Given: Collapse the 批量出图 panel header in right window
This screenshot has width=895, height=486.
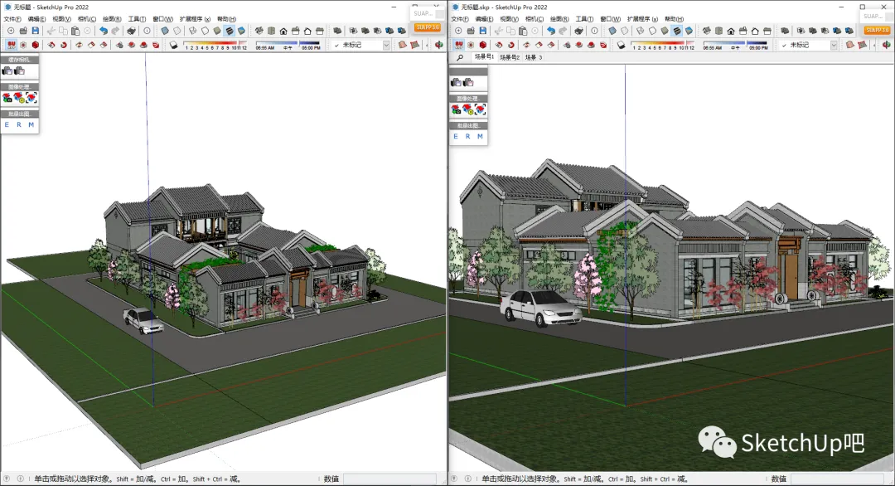Looking at the screenshot, I should pos(468,125).
